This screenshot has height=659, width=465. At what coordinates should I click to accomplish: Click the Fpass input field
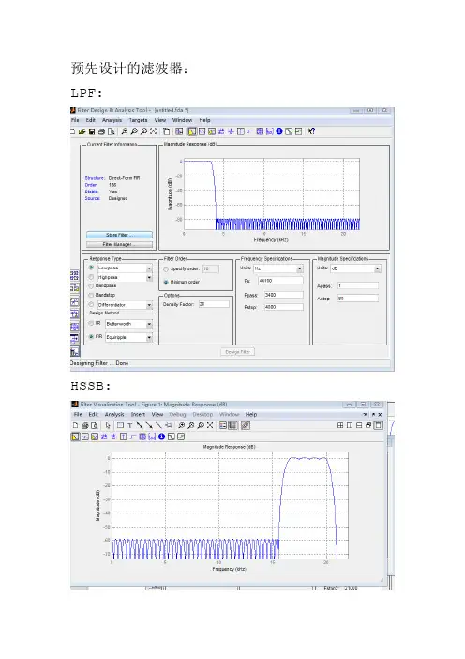point(284,295)
